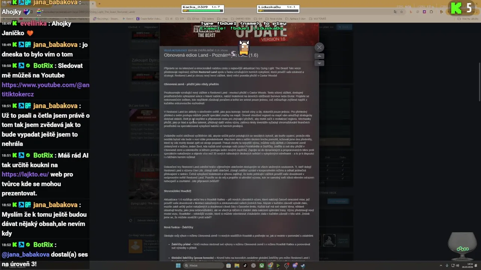Open Steam from the taskbar
481x270 pixels.
(303, 265)
